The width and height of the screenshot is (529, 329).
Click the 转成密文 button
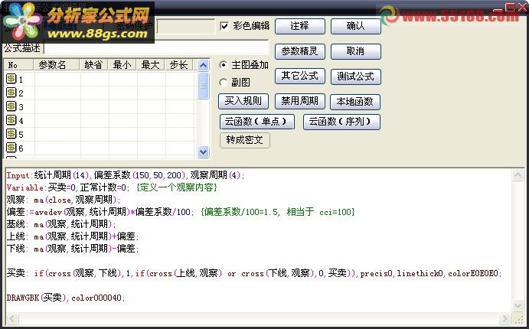point(244,140)
